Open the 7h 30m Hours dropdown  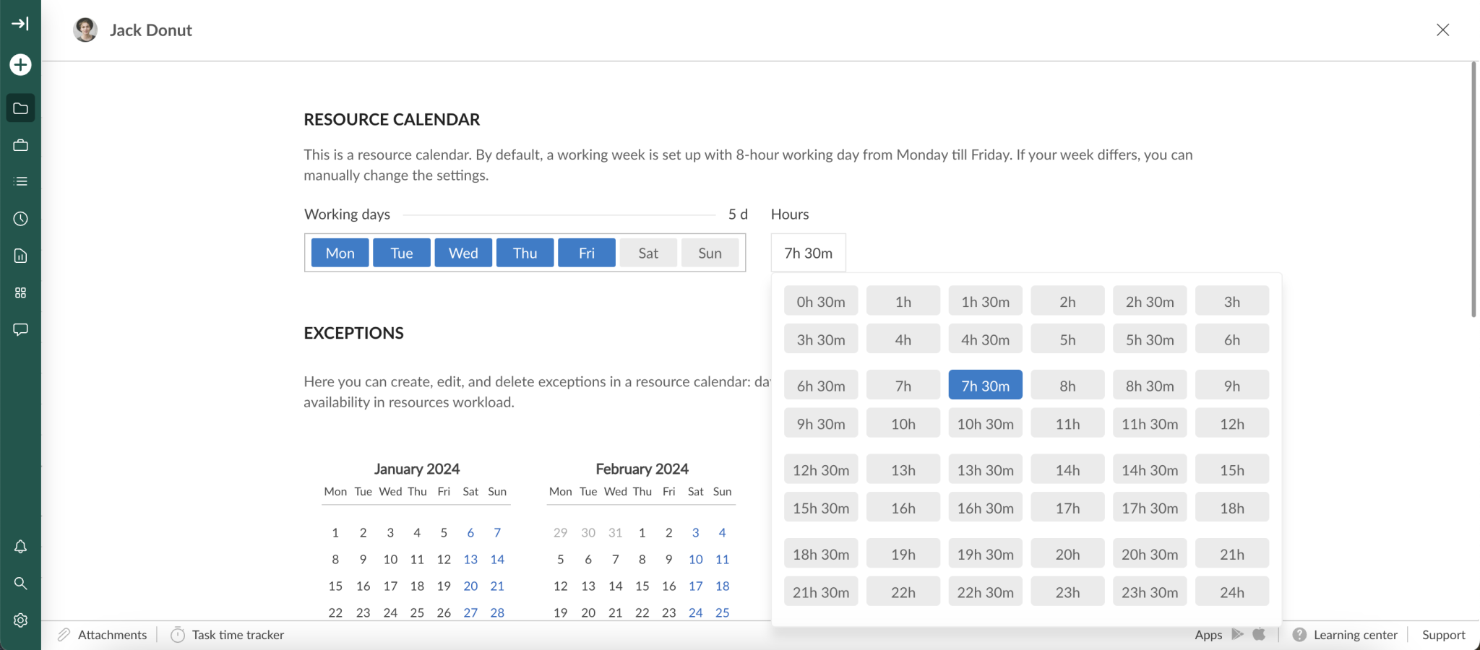(809, 253)
